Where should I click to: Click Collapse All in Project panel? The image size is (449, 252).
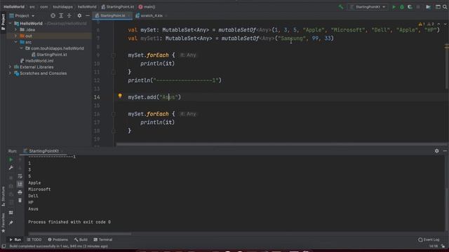point(69,15)
